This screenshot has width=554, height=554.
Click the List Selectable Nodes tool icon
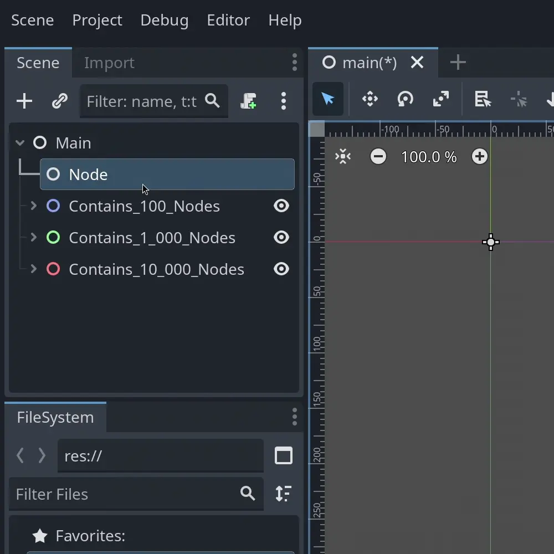[x=483, y=99]
